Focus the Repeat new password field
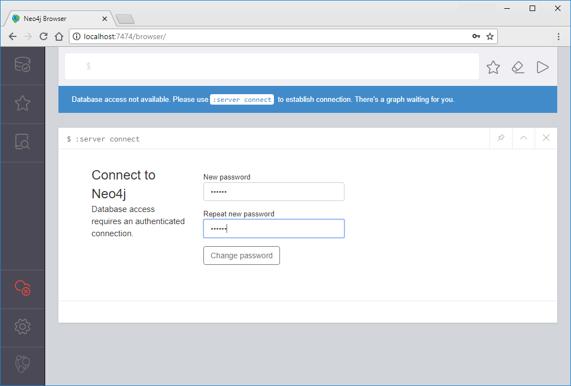 tap(273, 229)
